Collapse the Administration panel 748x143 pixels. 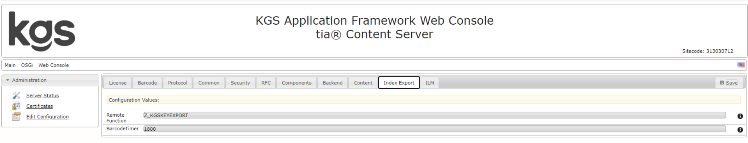coord(7,80)
